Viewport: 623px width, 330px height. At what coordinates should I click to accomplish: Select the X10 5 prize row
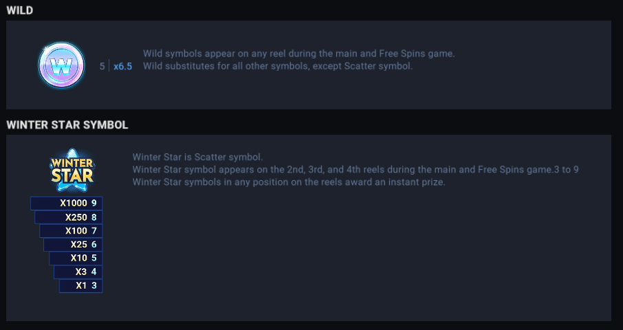(x=76, y=258)
